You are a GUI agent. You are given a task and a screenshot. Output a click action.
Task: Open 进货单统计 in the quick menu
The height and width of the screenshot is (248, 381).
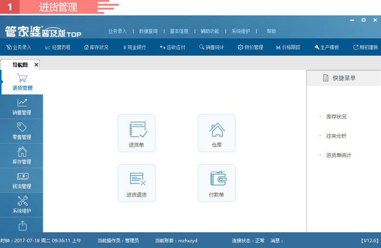click(x=339, y=156)
